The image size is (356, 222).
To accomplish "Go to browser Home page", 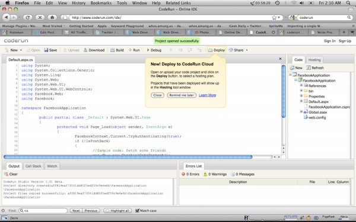I will pyautogui.click(x=52, y=17).
